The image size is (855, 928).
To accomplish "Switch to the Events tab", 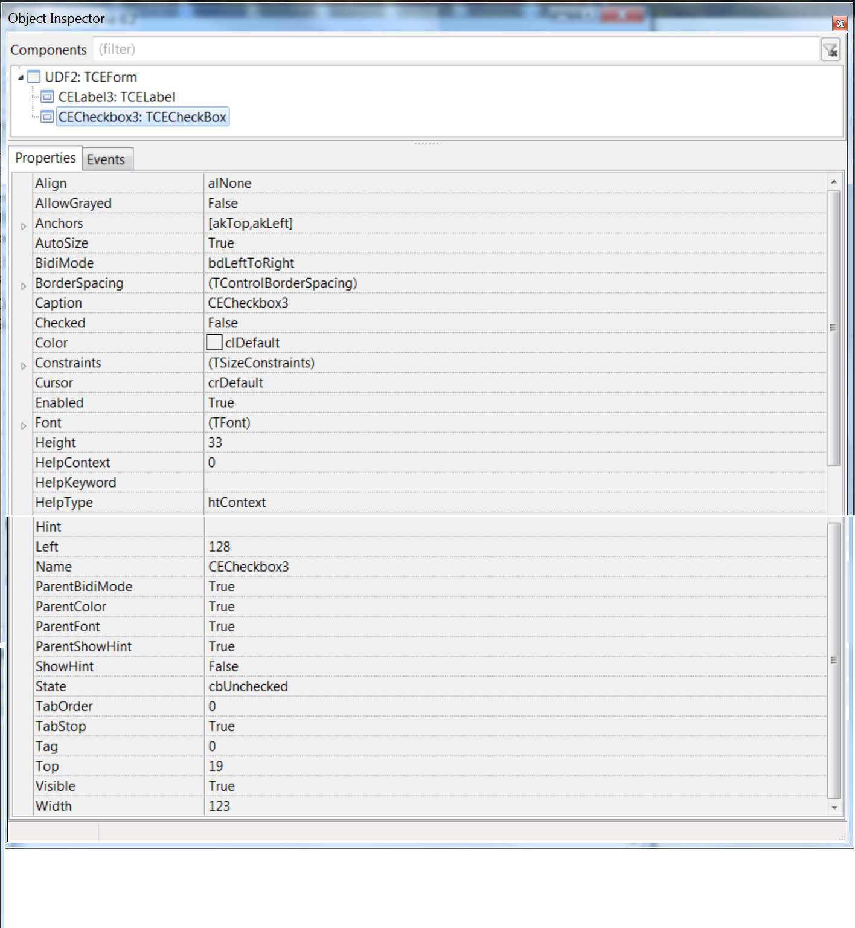I will (x=107, y=159).
